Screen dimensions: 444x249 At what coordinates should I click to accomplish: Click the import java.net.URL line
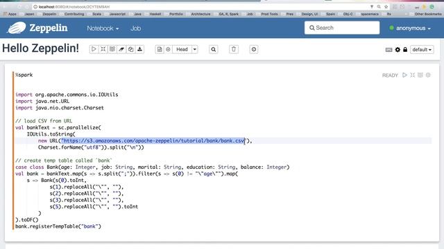pos(42,101)
